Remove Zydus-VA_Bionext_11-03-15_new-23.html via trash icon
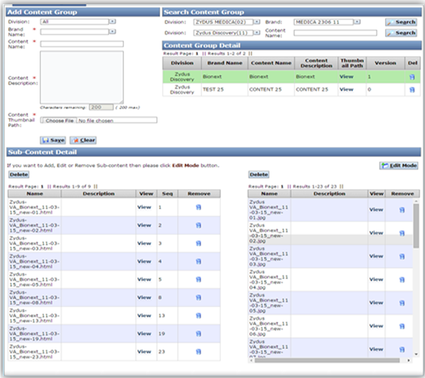Screen dimensions: 425x378 pos(198,351)
